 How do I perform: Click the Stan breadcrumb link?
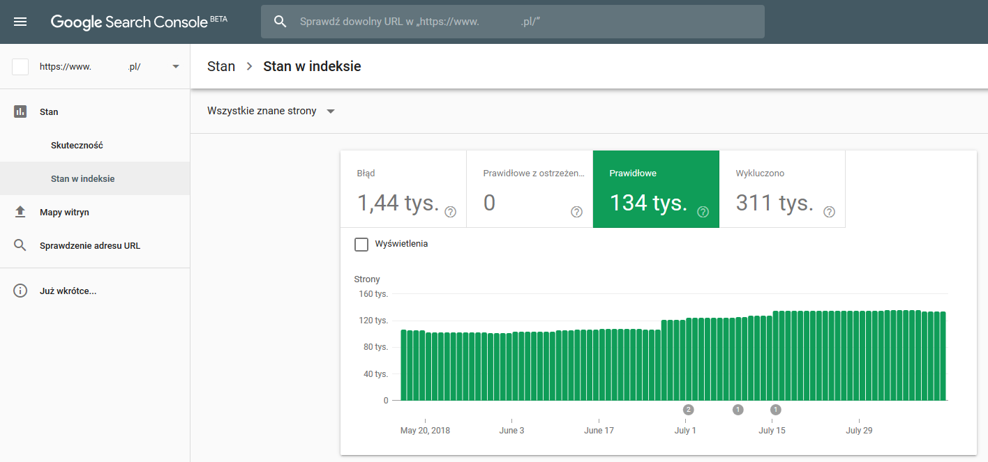coord(221,67)
